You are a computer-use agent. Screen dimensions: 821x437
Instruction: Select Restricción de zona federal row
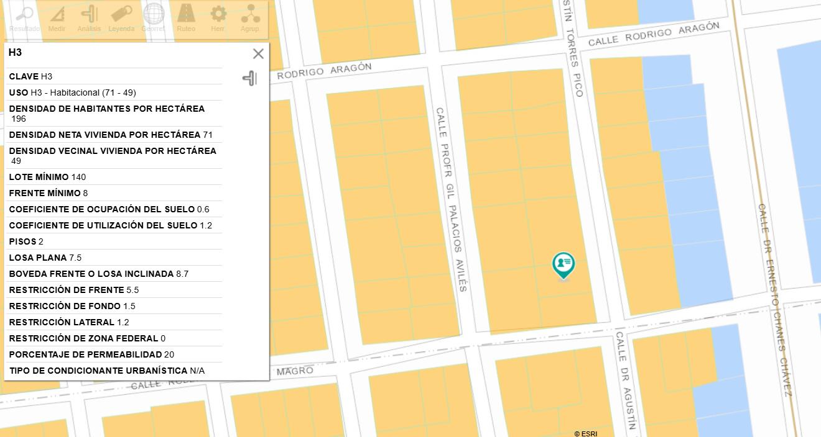115,338
